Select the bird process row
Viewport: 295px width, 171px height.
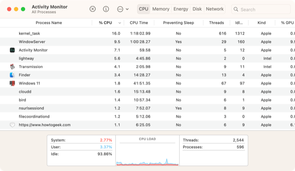tap(147, 100)
